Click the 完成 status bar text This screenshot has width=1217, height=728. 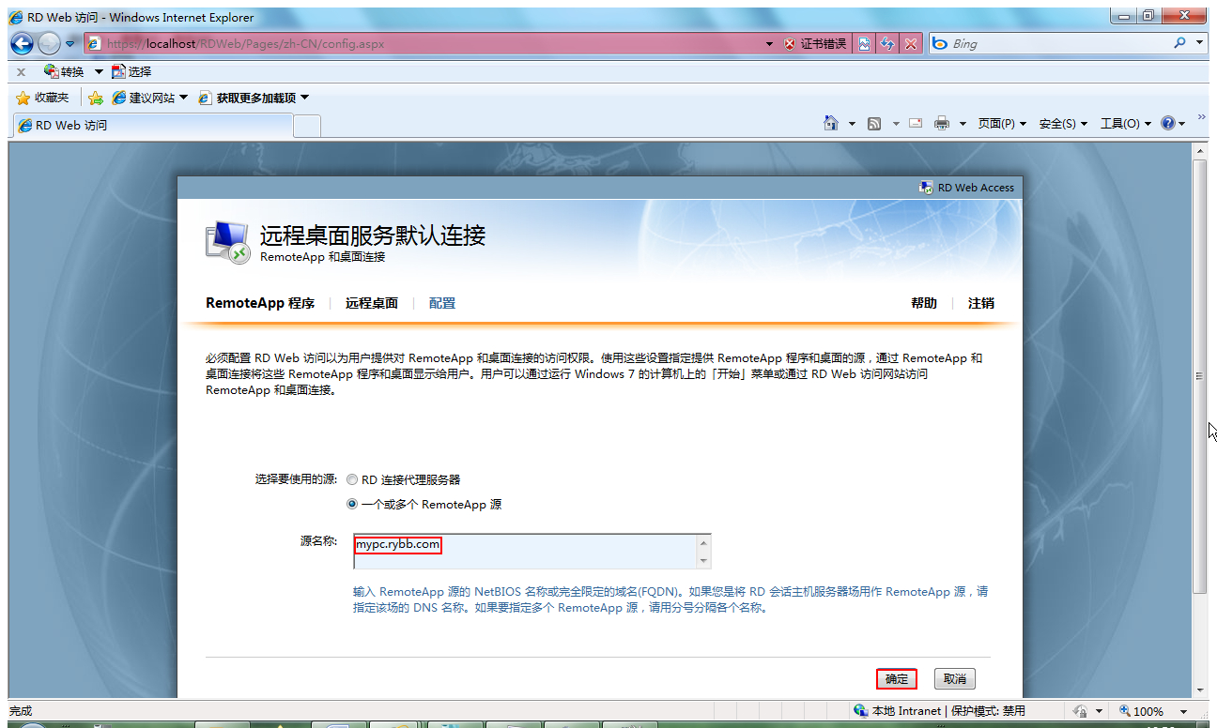(21, 711)
